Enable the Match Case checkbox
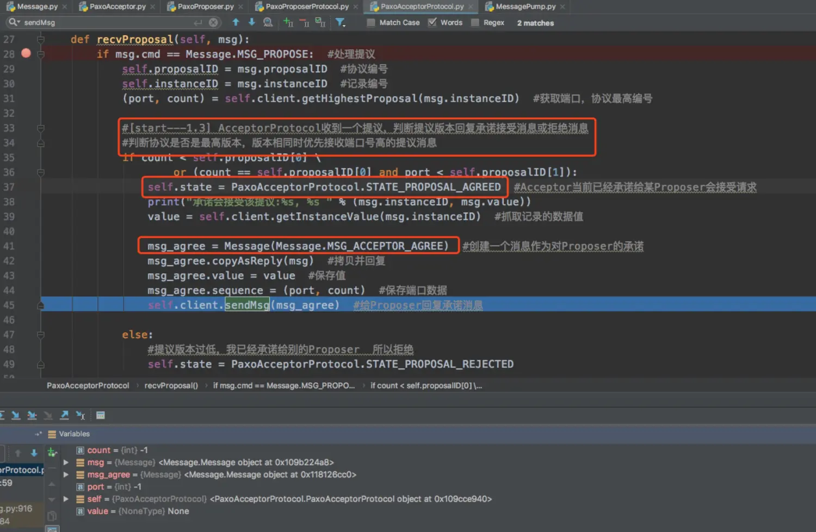Viewport: 816px width, 532px height. point(371,22)
